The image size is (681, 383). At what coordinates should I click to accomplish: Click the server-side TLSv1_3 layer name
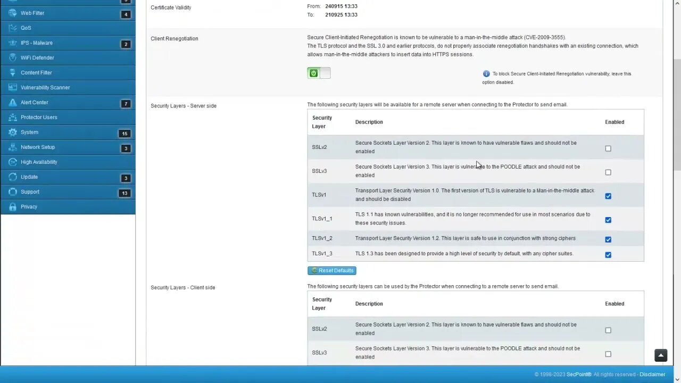click(x=322, y=254)
